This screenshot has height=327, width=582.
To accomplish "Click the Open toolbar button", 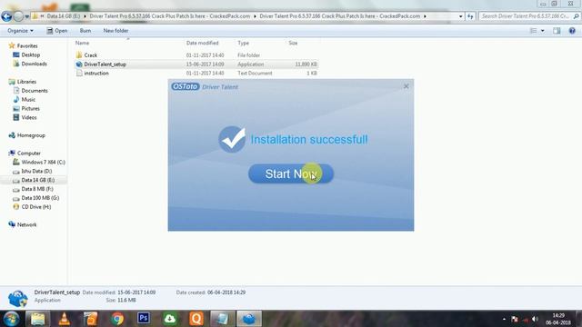I will 56,31.
